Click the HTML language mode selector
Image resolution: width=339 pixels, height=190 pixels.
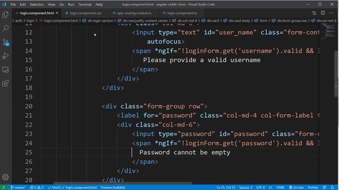click(280, 187)
